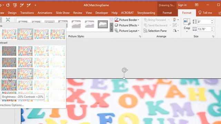Switch to the View tab

[89, 13]
